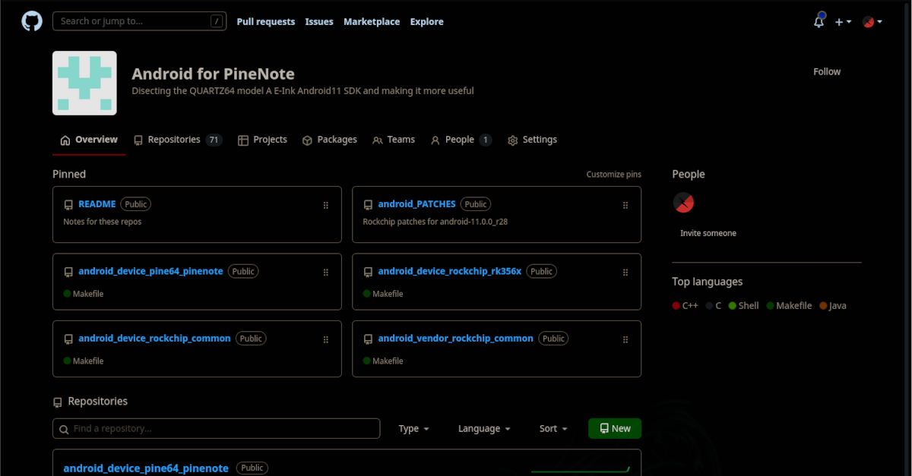Click the Repositories section heading icon
Viewport: 912px width, 476px height.
(x=58, y=402)
